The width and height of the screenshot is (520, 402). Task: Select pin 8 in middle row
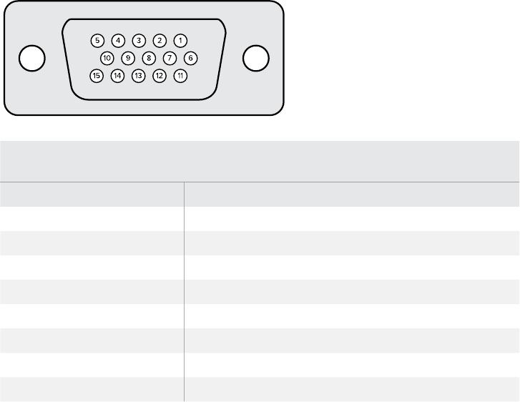[149, 59]
